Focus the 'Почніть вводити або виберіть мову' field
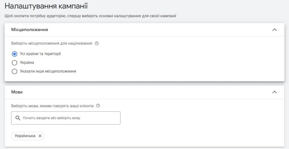The width and height of the screenshot is (289, 149). [x=66, y=118]
